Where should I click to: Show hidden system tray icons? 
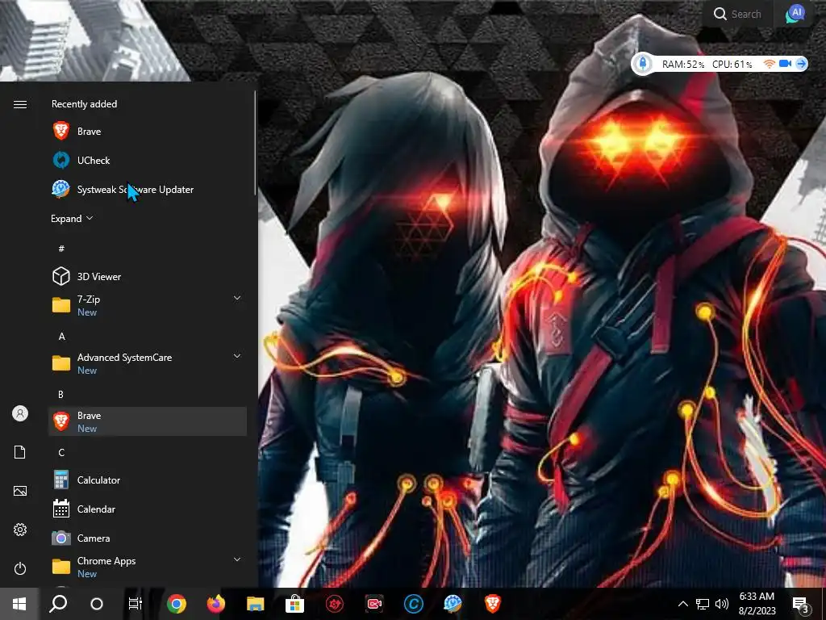coord(682,604)
